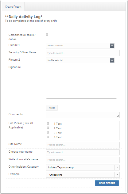Click the plus icon for Picture 2
This screenshot has height=194, width=128.
(x=112, y=60)
